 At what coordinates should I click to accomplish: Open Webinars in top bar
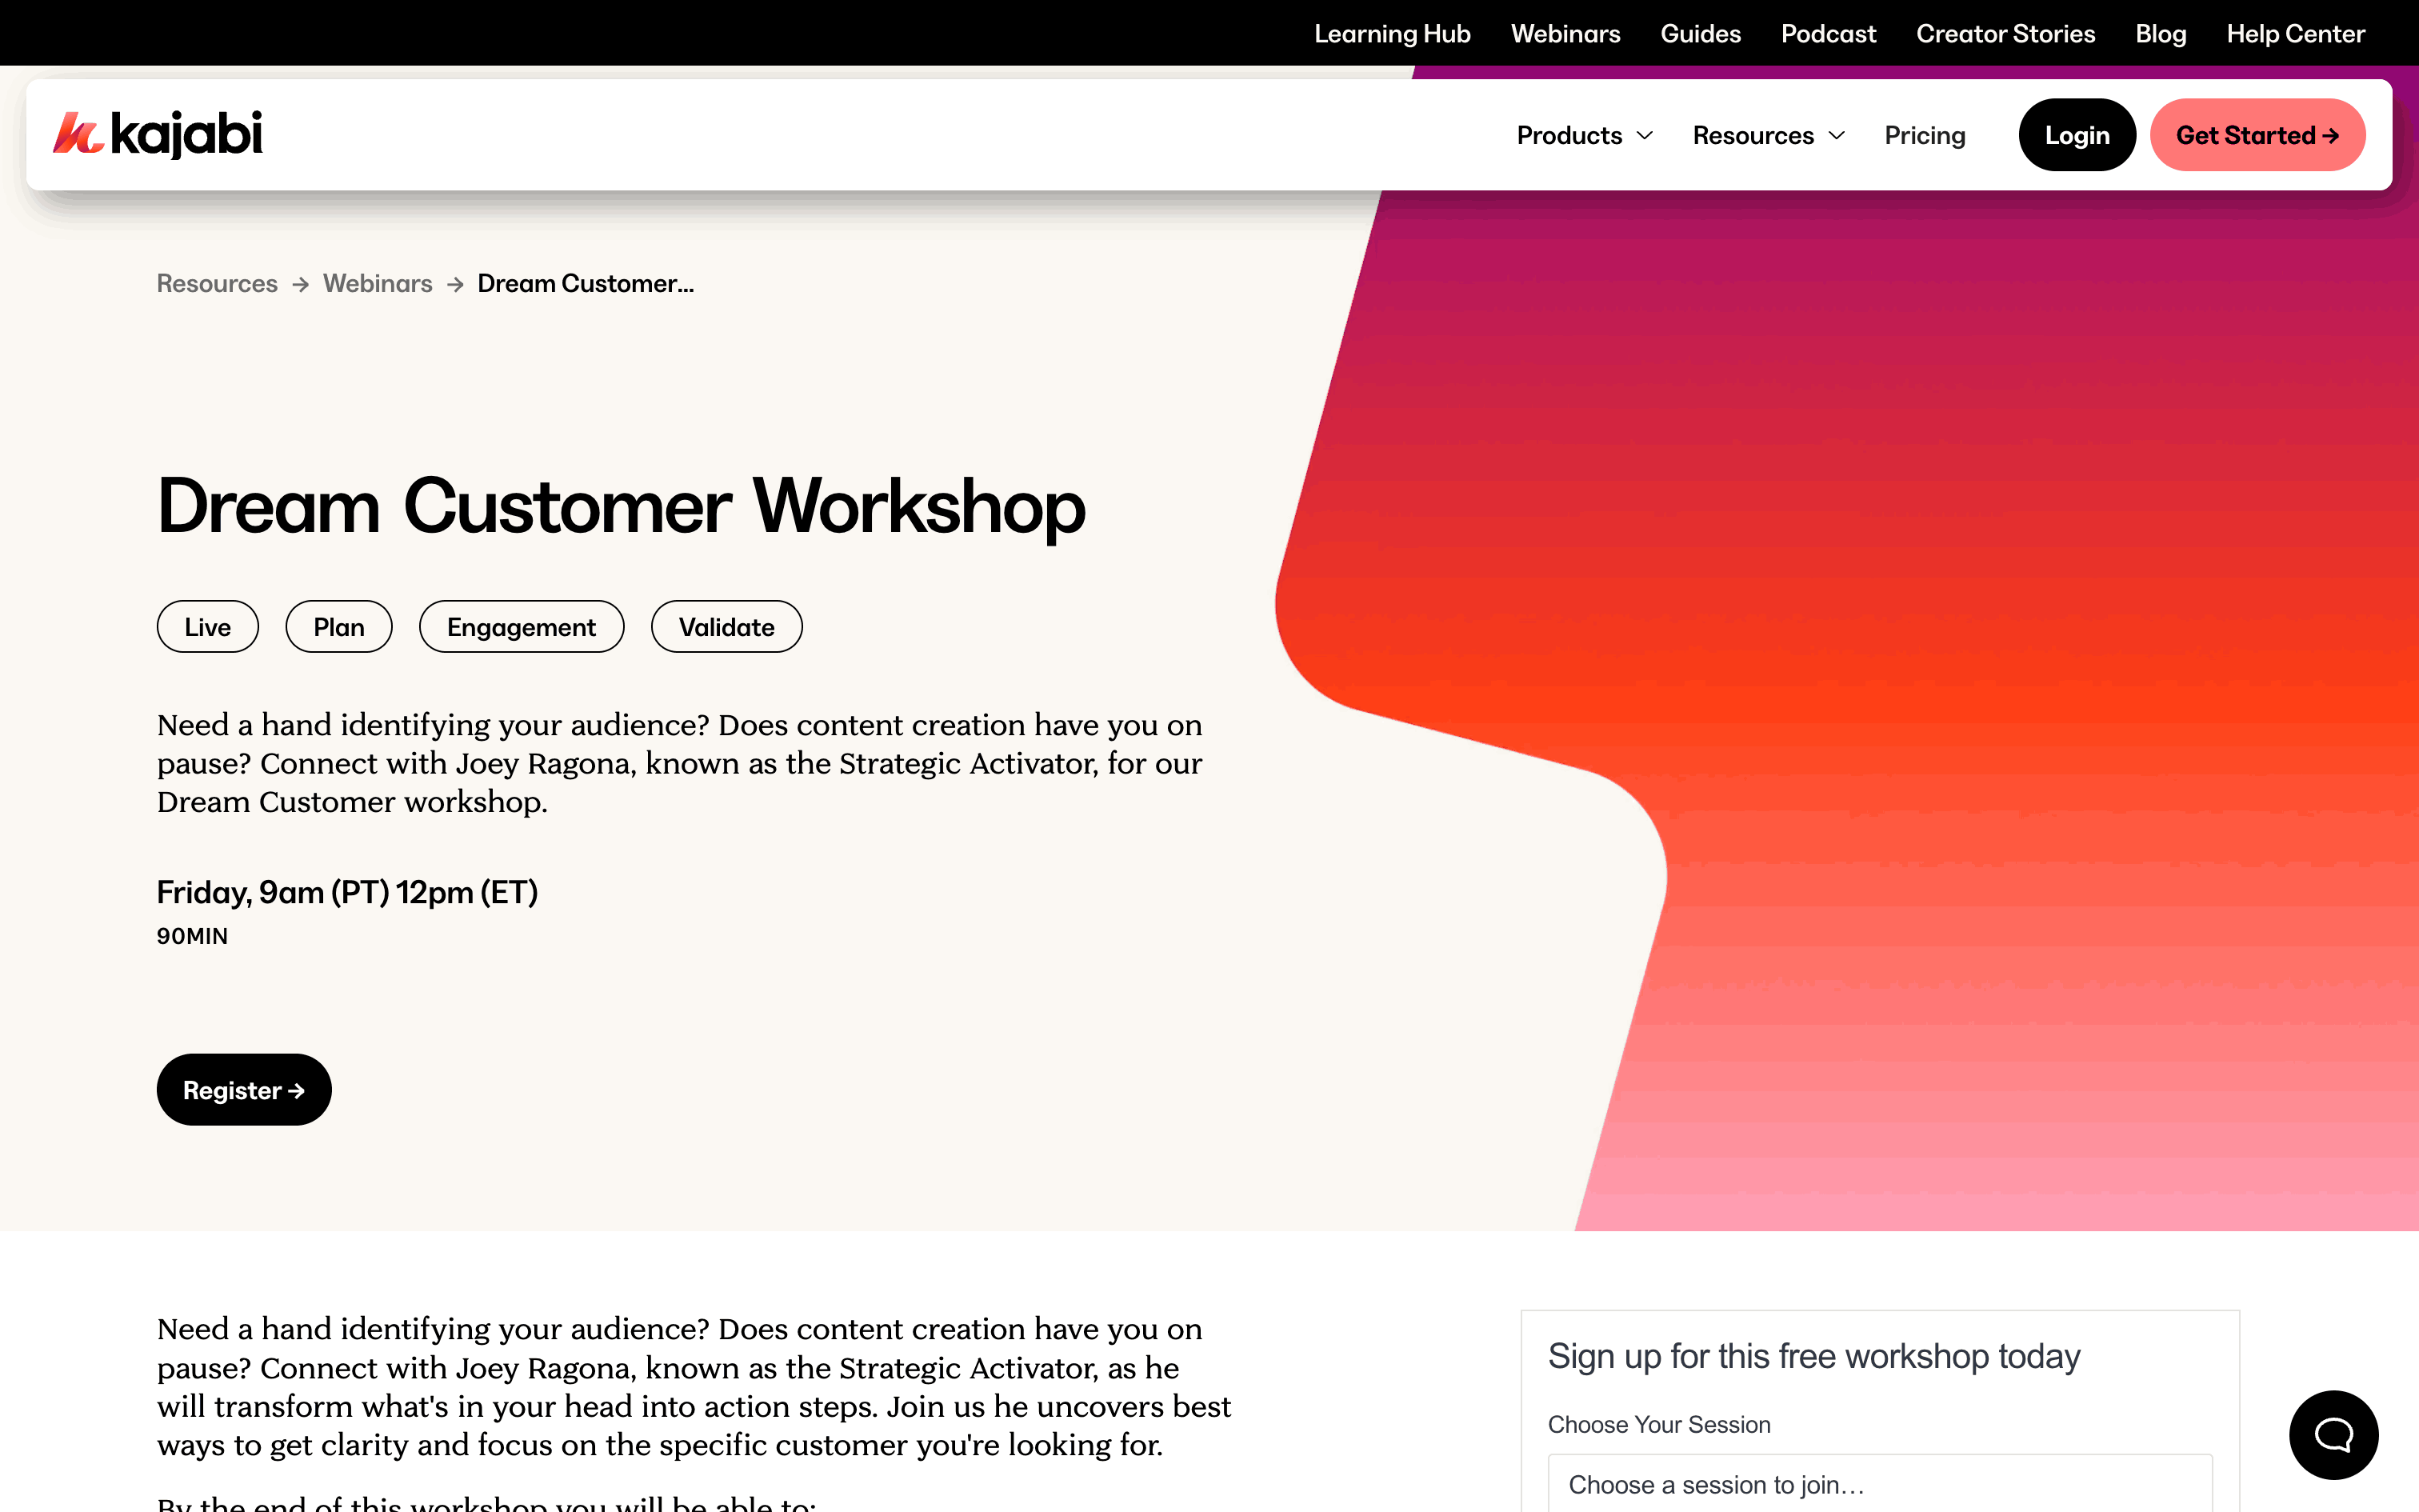pyautogui.click(x=1565, y=34)
